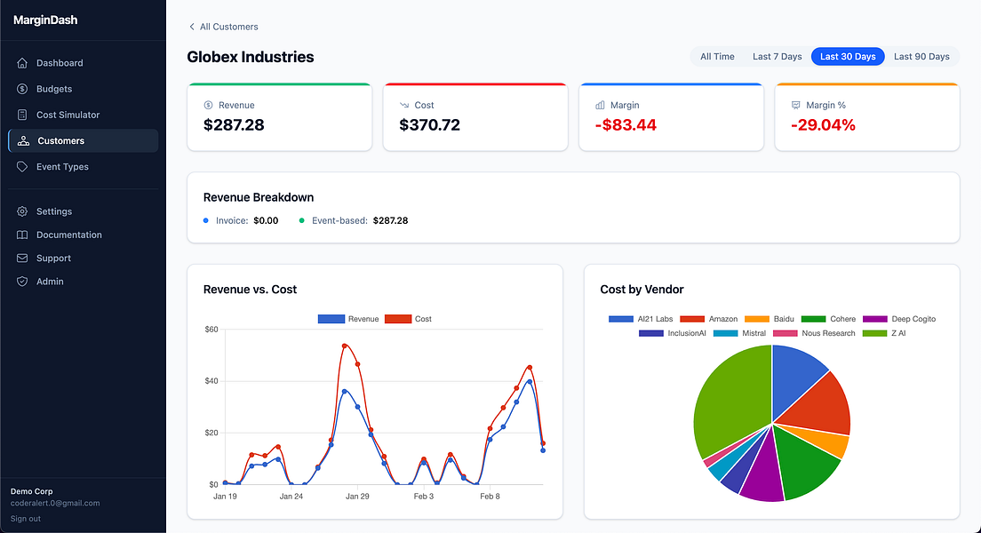Open Event Types page

tap(84, 167)
